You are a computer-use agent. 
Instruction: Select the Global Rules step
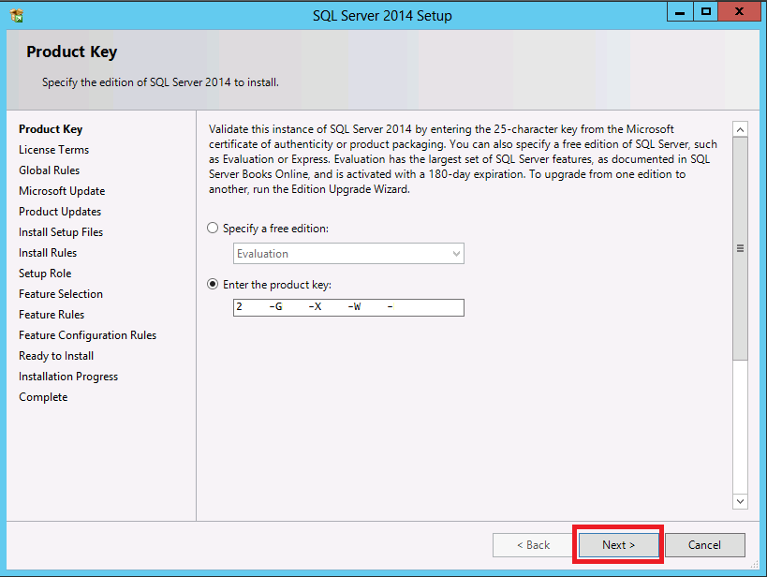point(49,170)
